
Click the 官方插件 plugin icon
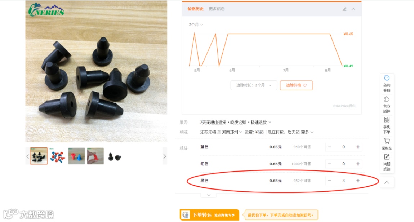point(387,105)
